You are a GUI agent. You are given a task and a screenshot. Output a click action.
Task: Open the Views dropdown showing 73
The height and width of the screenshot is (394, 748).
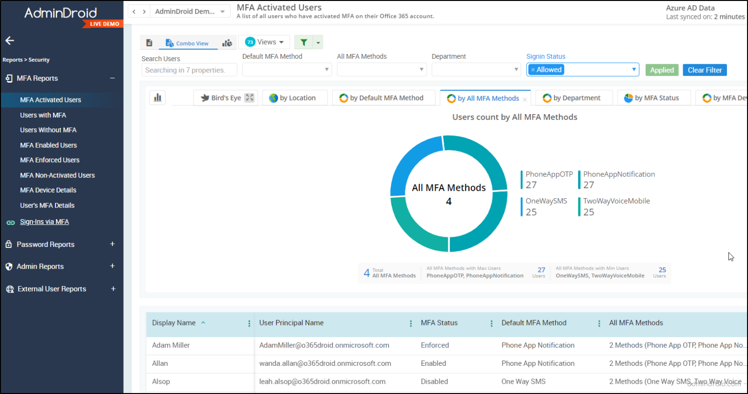264,42
